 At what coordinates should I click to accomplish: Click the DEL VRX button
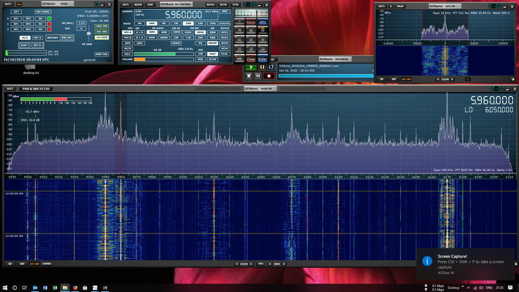(x=102, y=32)
